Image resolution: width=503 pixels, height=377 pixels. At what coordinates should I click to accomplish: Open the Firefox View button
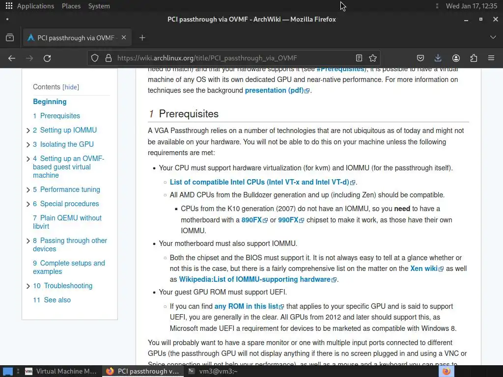coord(10,38)
